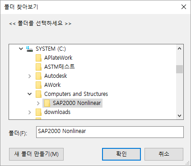Confirm with the 확인 button
191x166 pixels.
pyautogui.click(x=121, y=154)
